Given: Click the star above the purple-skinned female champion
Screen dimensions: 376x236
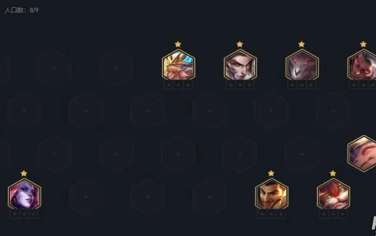Looking at the screenshot, I should pyautogui.click(x=24, y=173).
